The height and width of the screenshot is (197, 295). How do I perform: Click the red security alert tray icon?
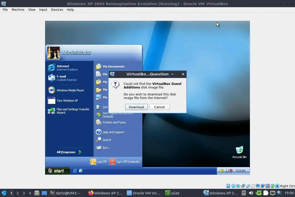pyautogui.click(x=231, y=171)
